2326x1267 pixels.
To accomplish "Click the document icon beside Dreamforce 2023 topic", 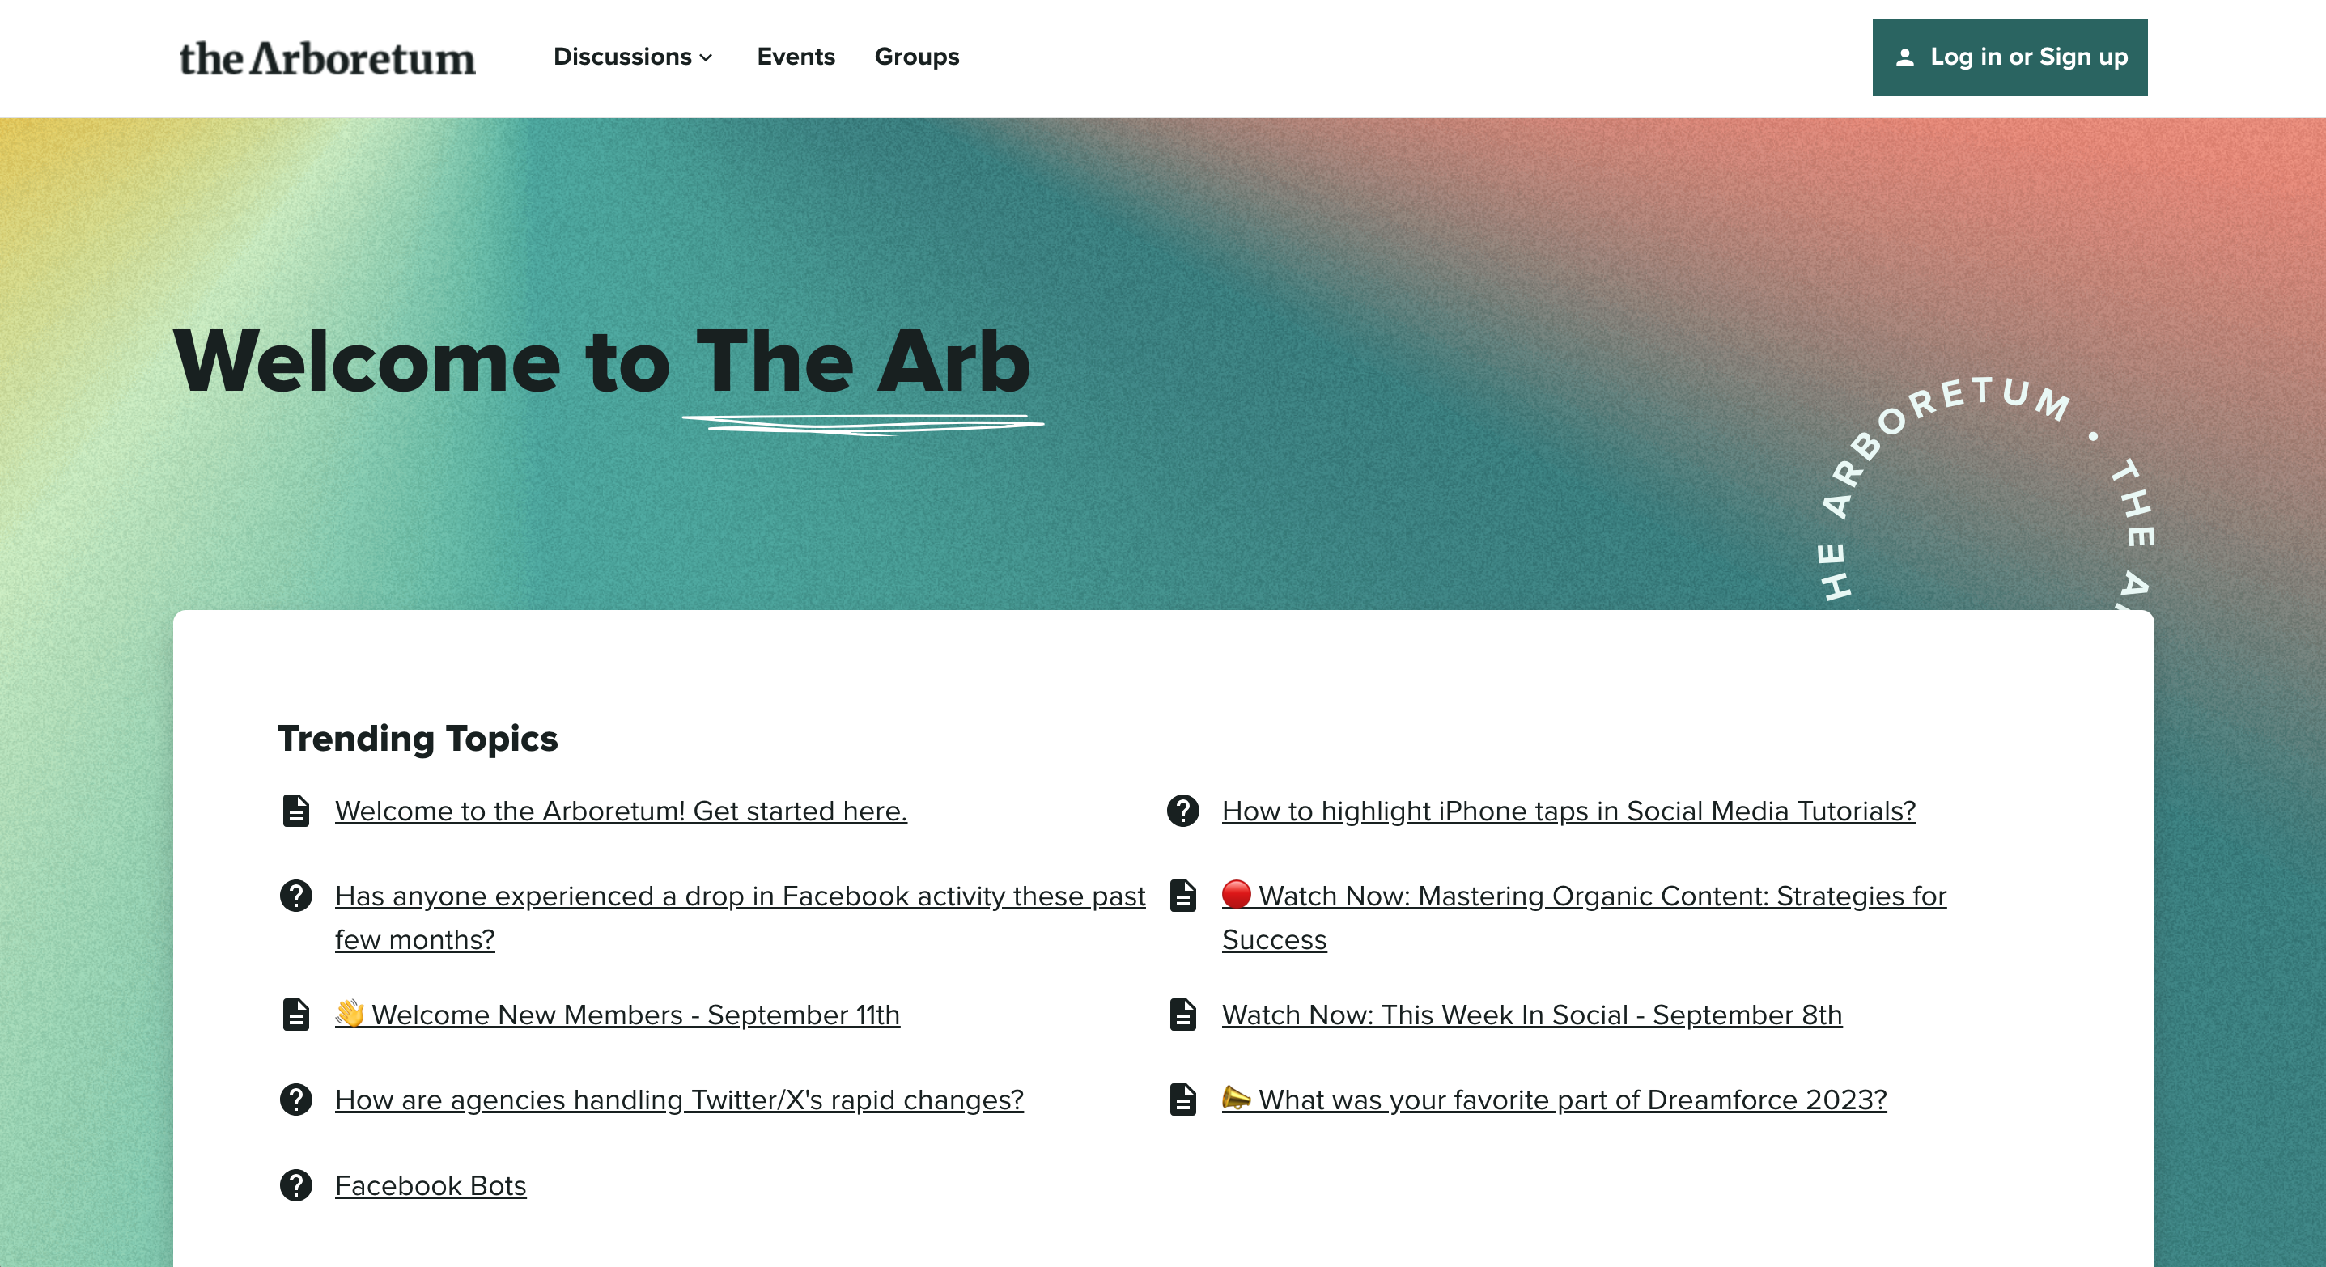I will click(x=1183, y=1100).
